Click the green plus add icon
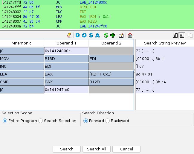 113,35
